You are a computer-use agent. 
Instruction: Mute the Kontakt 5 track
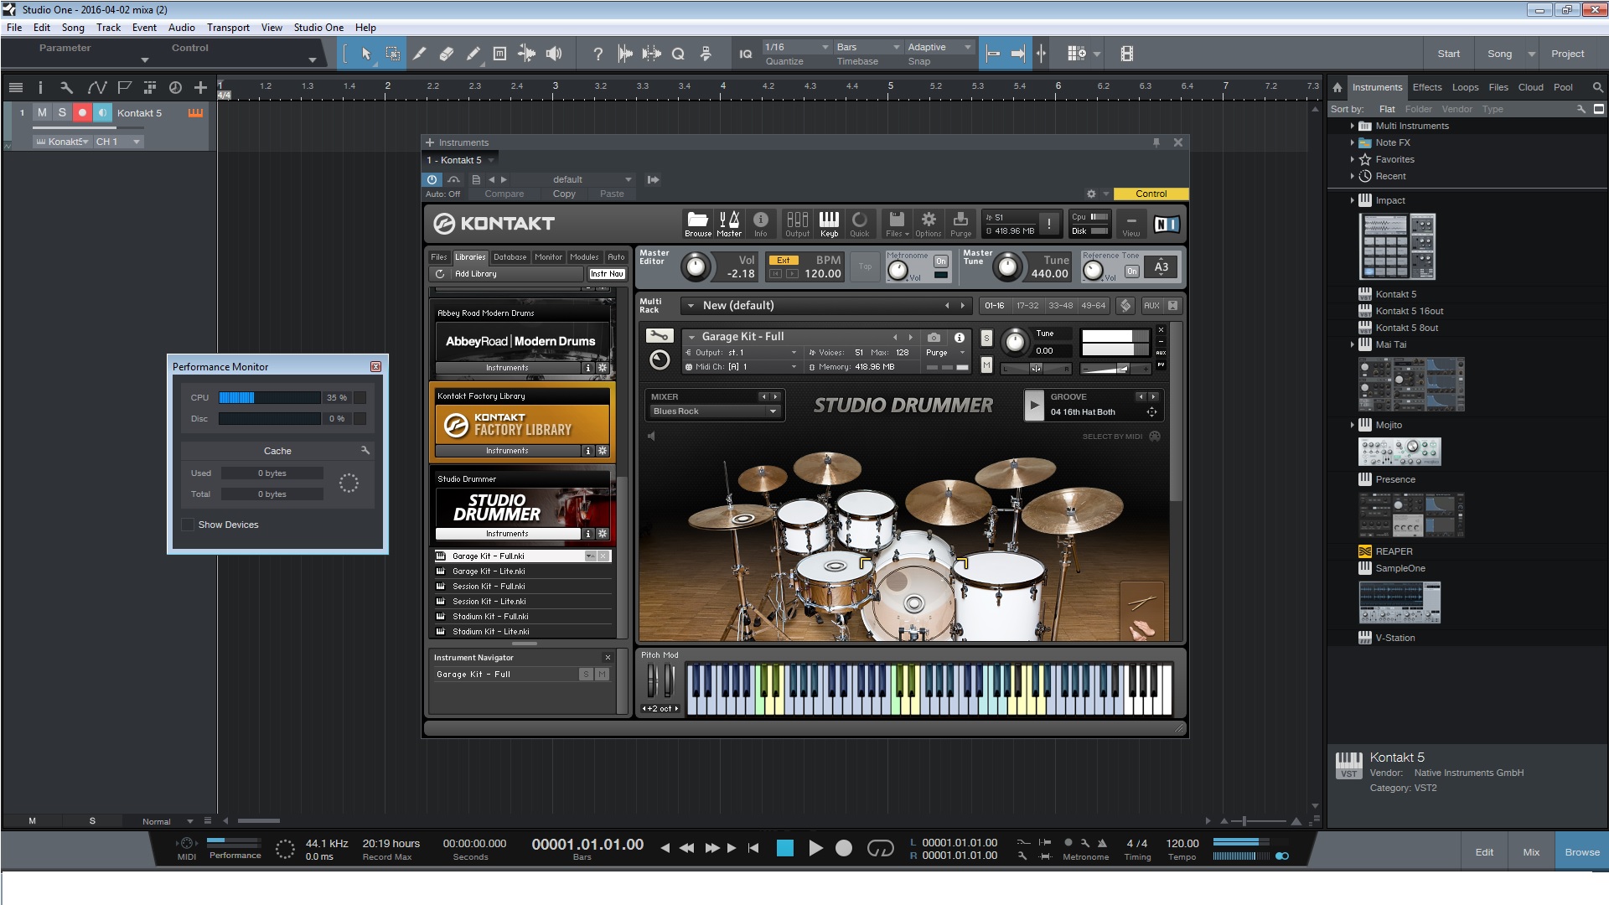click(x=42, y=112)
